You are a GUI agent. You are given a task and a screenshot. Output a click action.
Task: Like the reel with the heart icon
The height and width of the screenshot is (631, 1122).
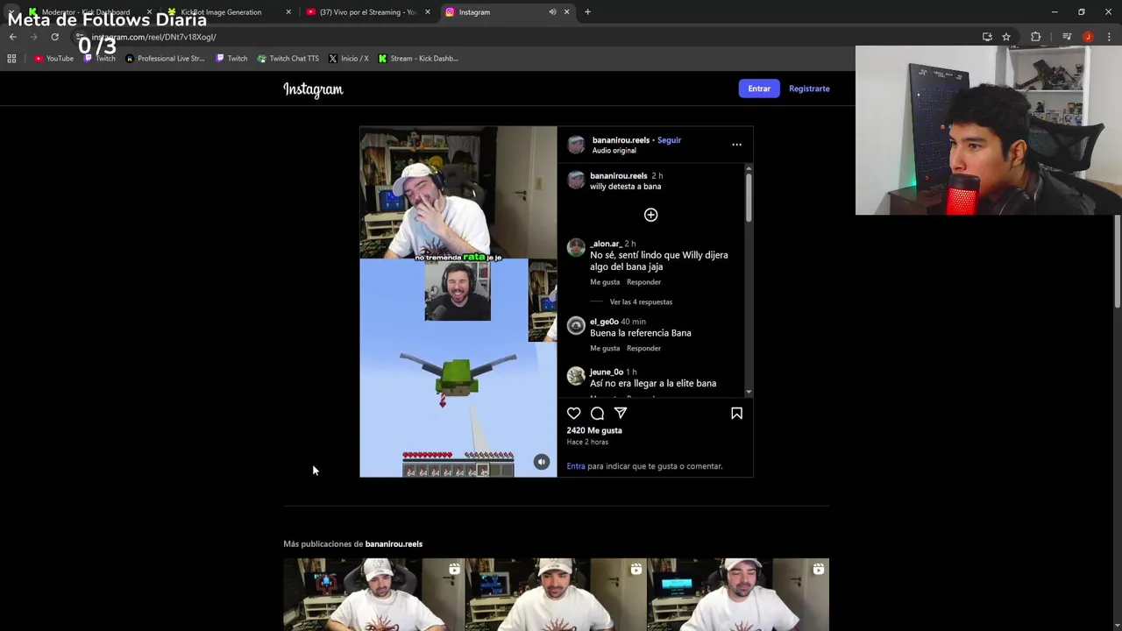573,413
